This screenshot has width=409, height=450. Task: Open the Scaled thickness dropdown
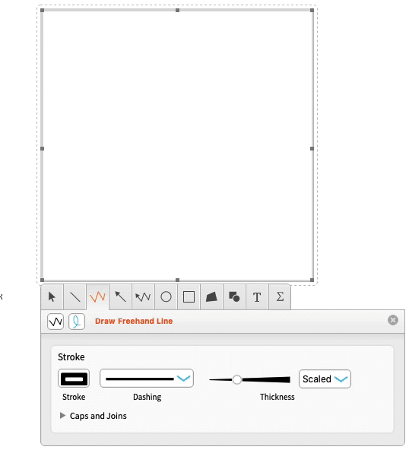coord(325,379)
